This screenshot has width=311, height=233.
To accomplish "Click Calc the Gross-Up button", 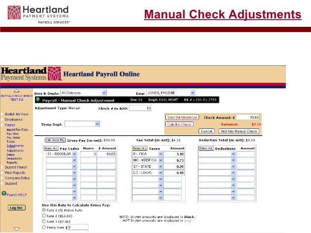I will [x=182, y=117].
